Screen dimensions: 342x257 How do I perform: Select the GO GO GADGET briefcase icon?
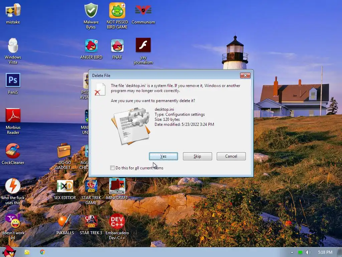point(64,156)
